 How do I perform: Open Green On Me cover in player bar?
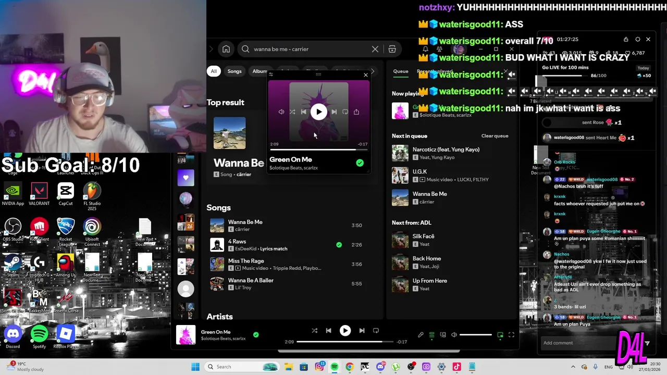click(x=186, y=335)
